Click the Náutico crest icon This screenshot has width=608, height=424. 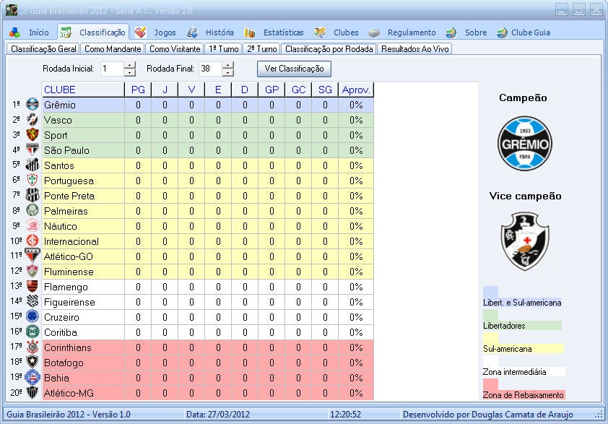click(32, 225)
